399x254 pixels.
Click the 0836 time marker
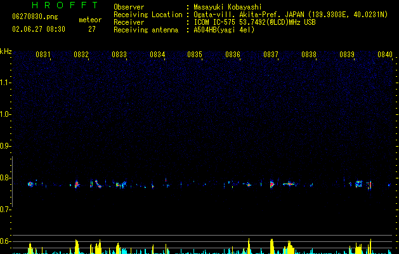[233, 55]
